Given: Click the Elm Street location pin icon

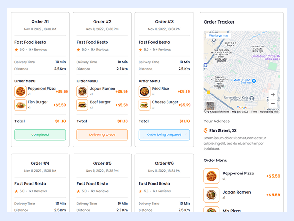Looking at the screenshot, I should [206, 131].
